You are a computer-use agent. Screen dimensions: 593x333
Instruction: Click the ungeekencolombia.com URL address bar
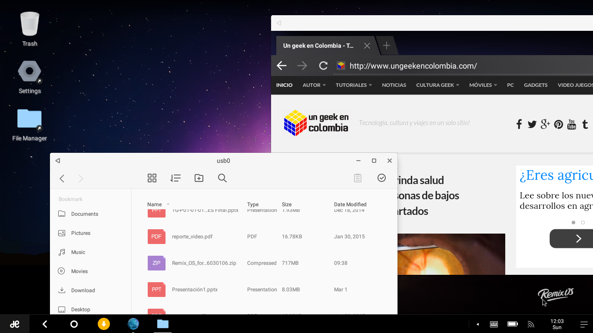click(x=464, y=66)
